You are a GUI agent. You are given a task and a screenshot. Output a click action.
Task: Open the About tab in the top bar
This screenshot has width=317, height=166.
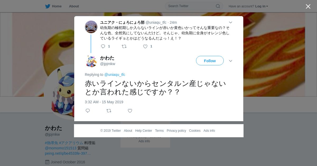(x=74, y=6)
